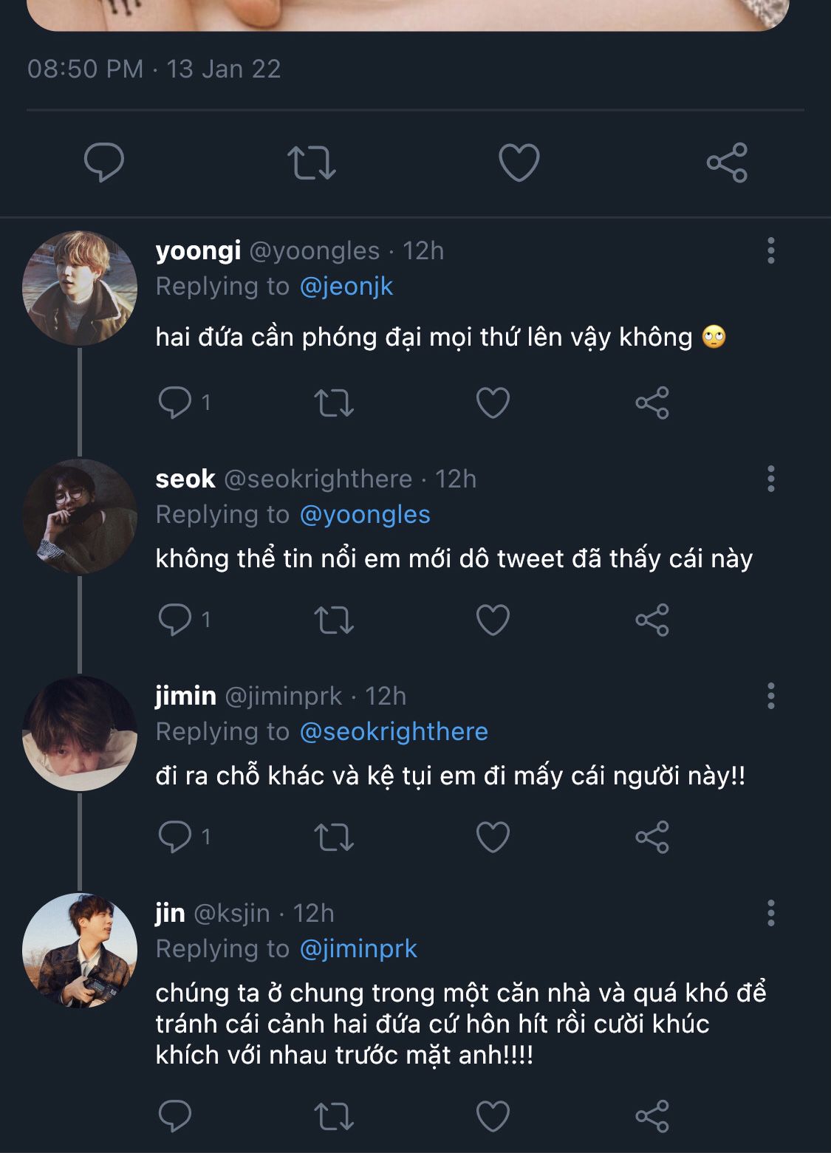Image resolution: width=831 pixels, height=1153 pixels.
Task: Share the main tweet
Action: 727,162
